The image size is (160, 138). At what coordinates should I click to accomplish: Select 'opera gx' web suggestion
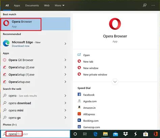15,118
